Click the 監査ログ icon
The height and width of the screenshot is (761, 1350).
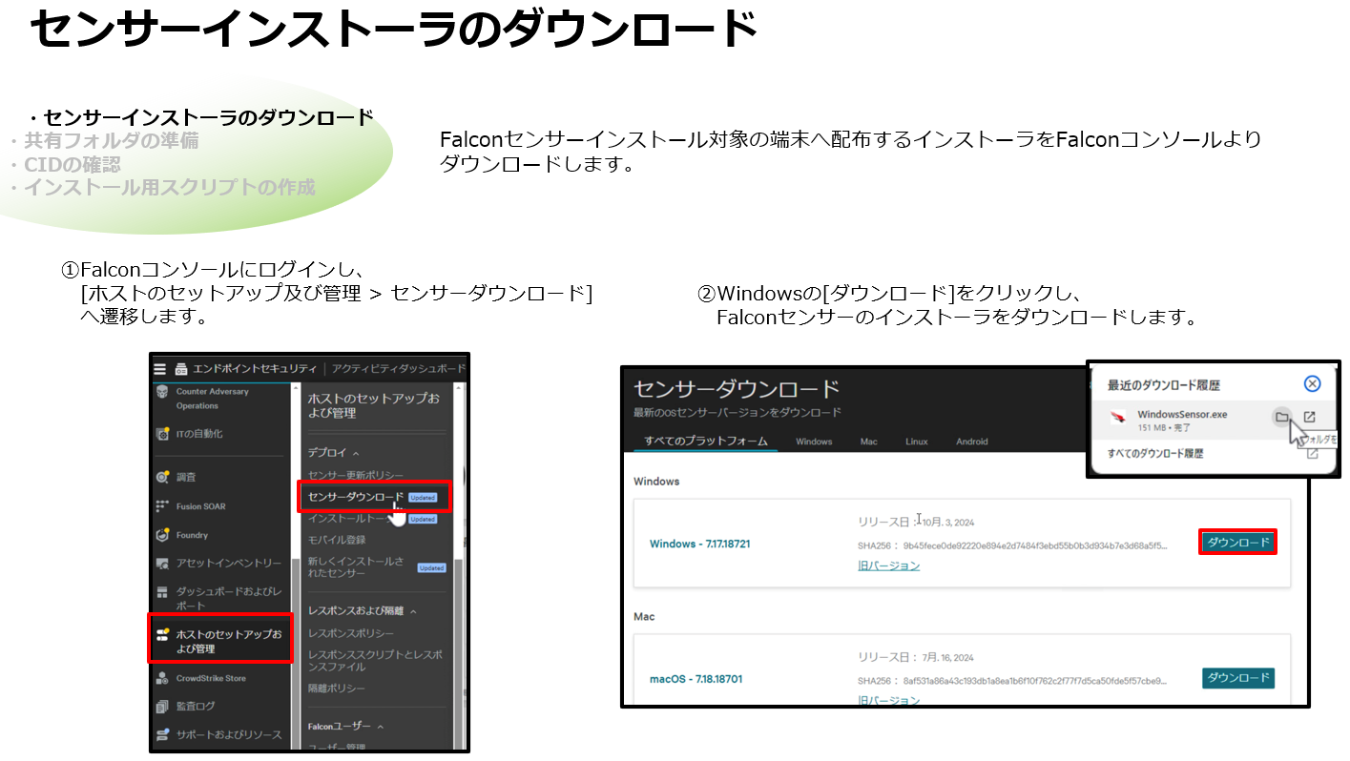[x=161, y=707]
